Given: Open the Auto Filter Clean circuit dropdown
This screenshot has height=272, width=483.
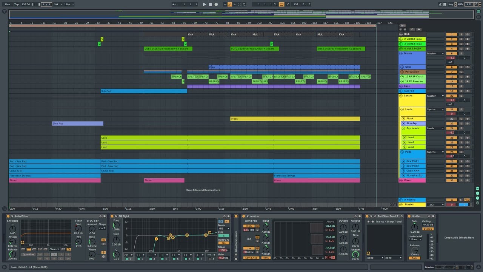Looking at the screenshot, I should pyautogui.click(x=54, y=249).
